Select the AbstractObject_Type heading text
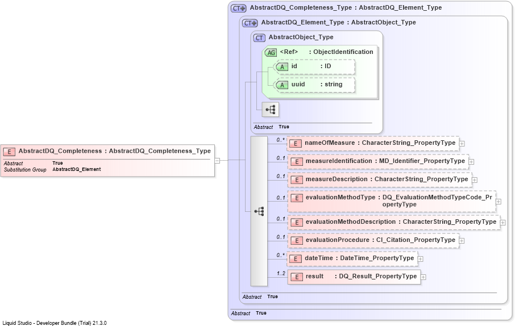 pos(301,37)
